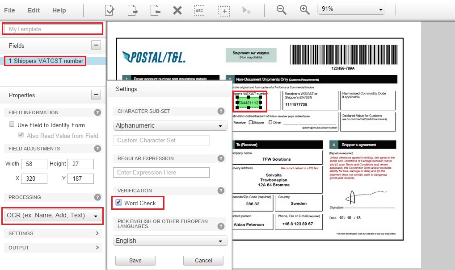Click the Enter Expression Here input field
This screenshot has height=270, width=455.
(x=161, y=173)
